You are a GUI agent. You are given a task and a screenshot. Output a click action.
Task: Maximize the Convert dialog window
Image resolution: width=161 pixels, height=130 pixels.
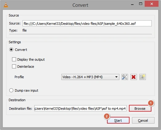[x=141, y=4]
